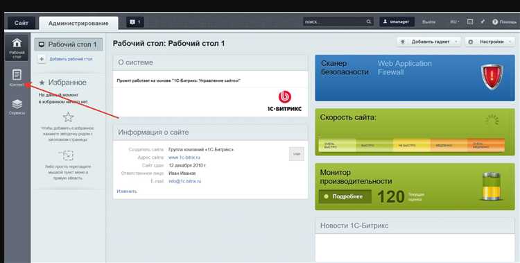Switch to the Сайт tab

pyautogui.click(x=21, y=23)
